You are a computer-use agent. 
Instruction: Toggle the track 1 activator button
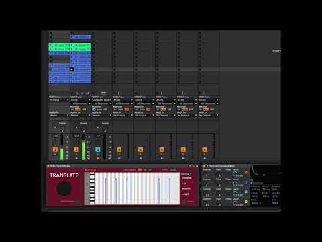(55, 149)
